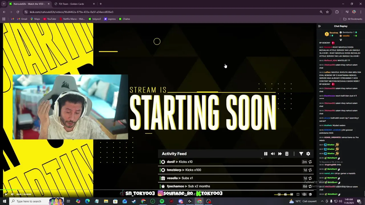Close the Nahoule82k tab
Screen dimensions: 365x205
pos(48,4)
